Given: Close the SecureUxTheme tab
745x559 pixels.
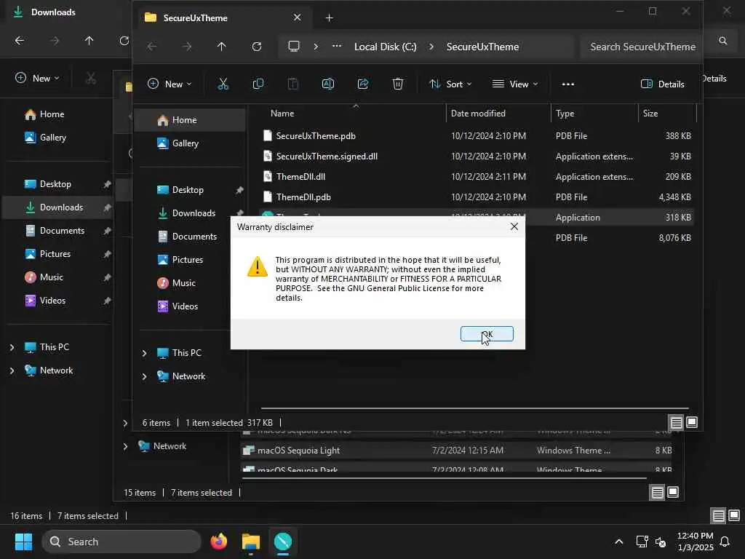Looking at the screenshot, I should [297, 17].
